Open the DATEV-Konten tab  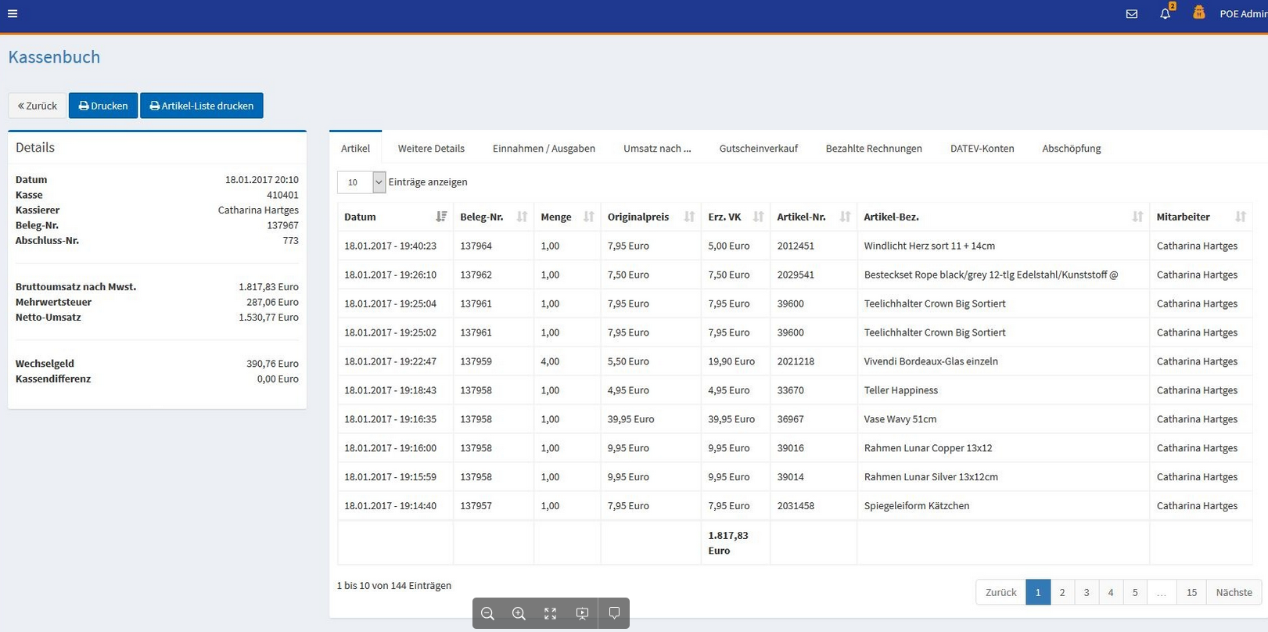tap(982, 149)
